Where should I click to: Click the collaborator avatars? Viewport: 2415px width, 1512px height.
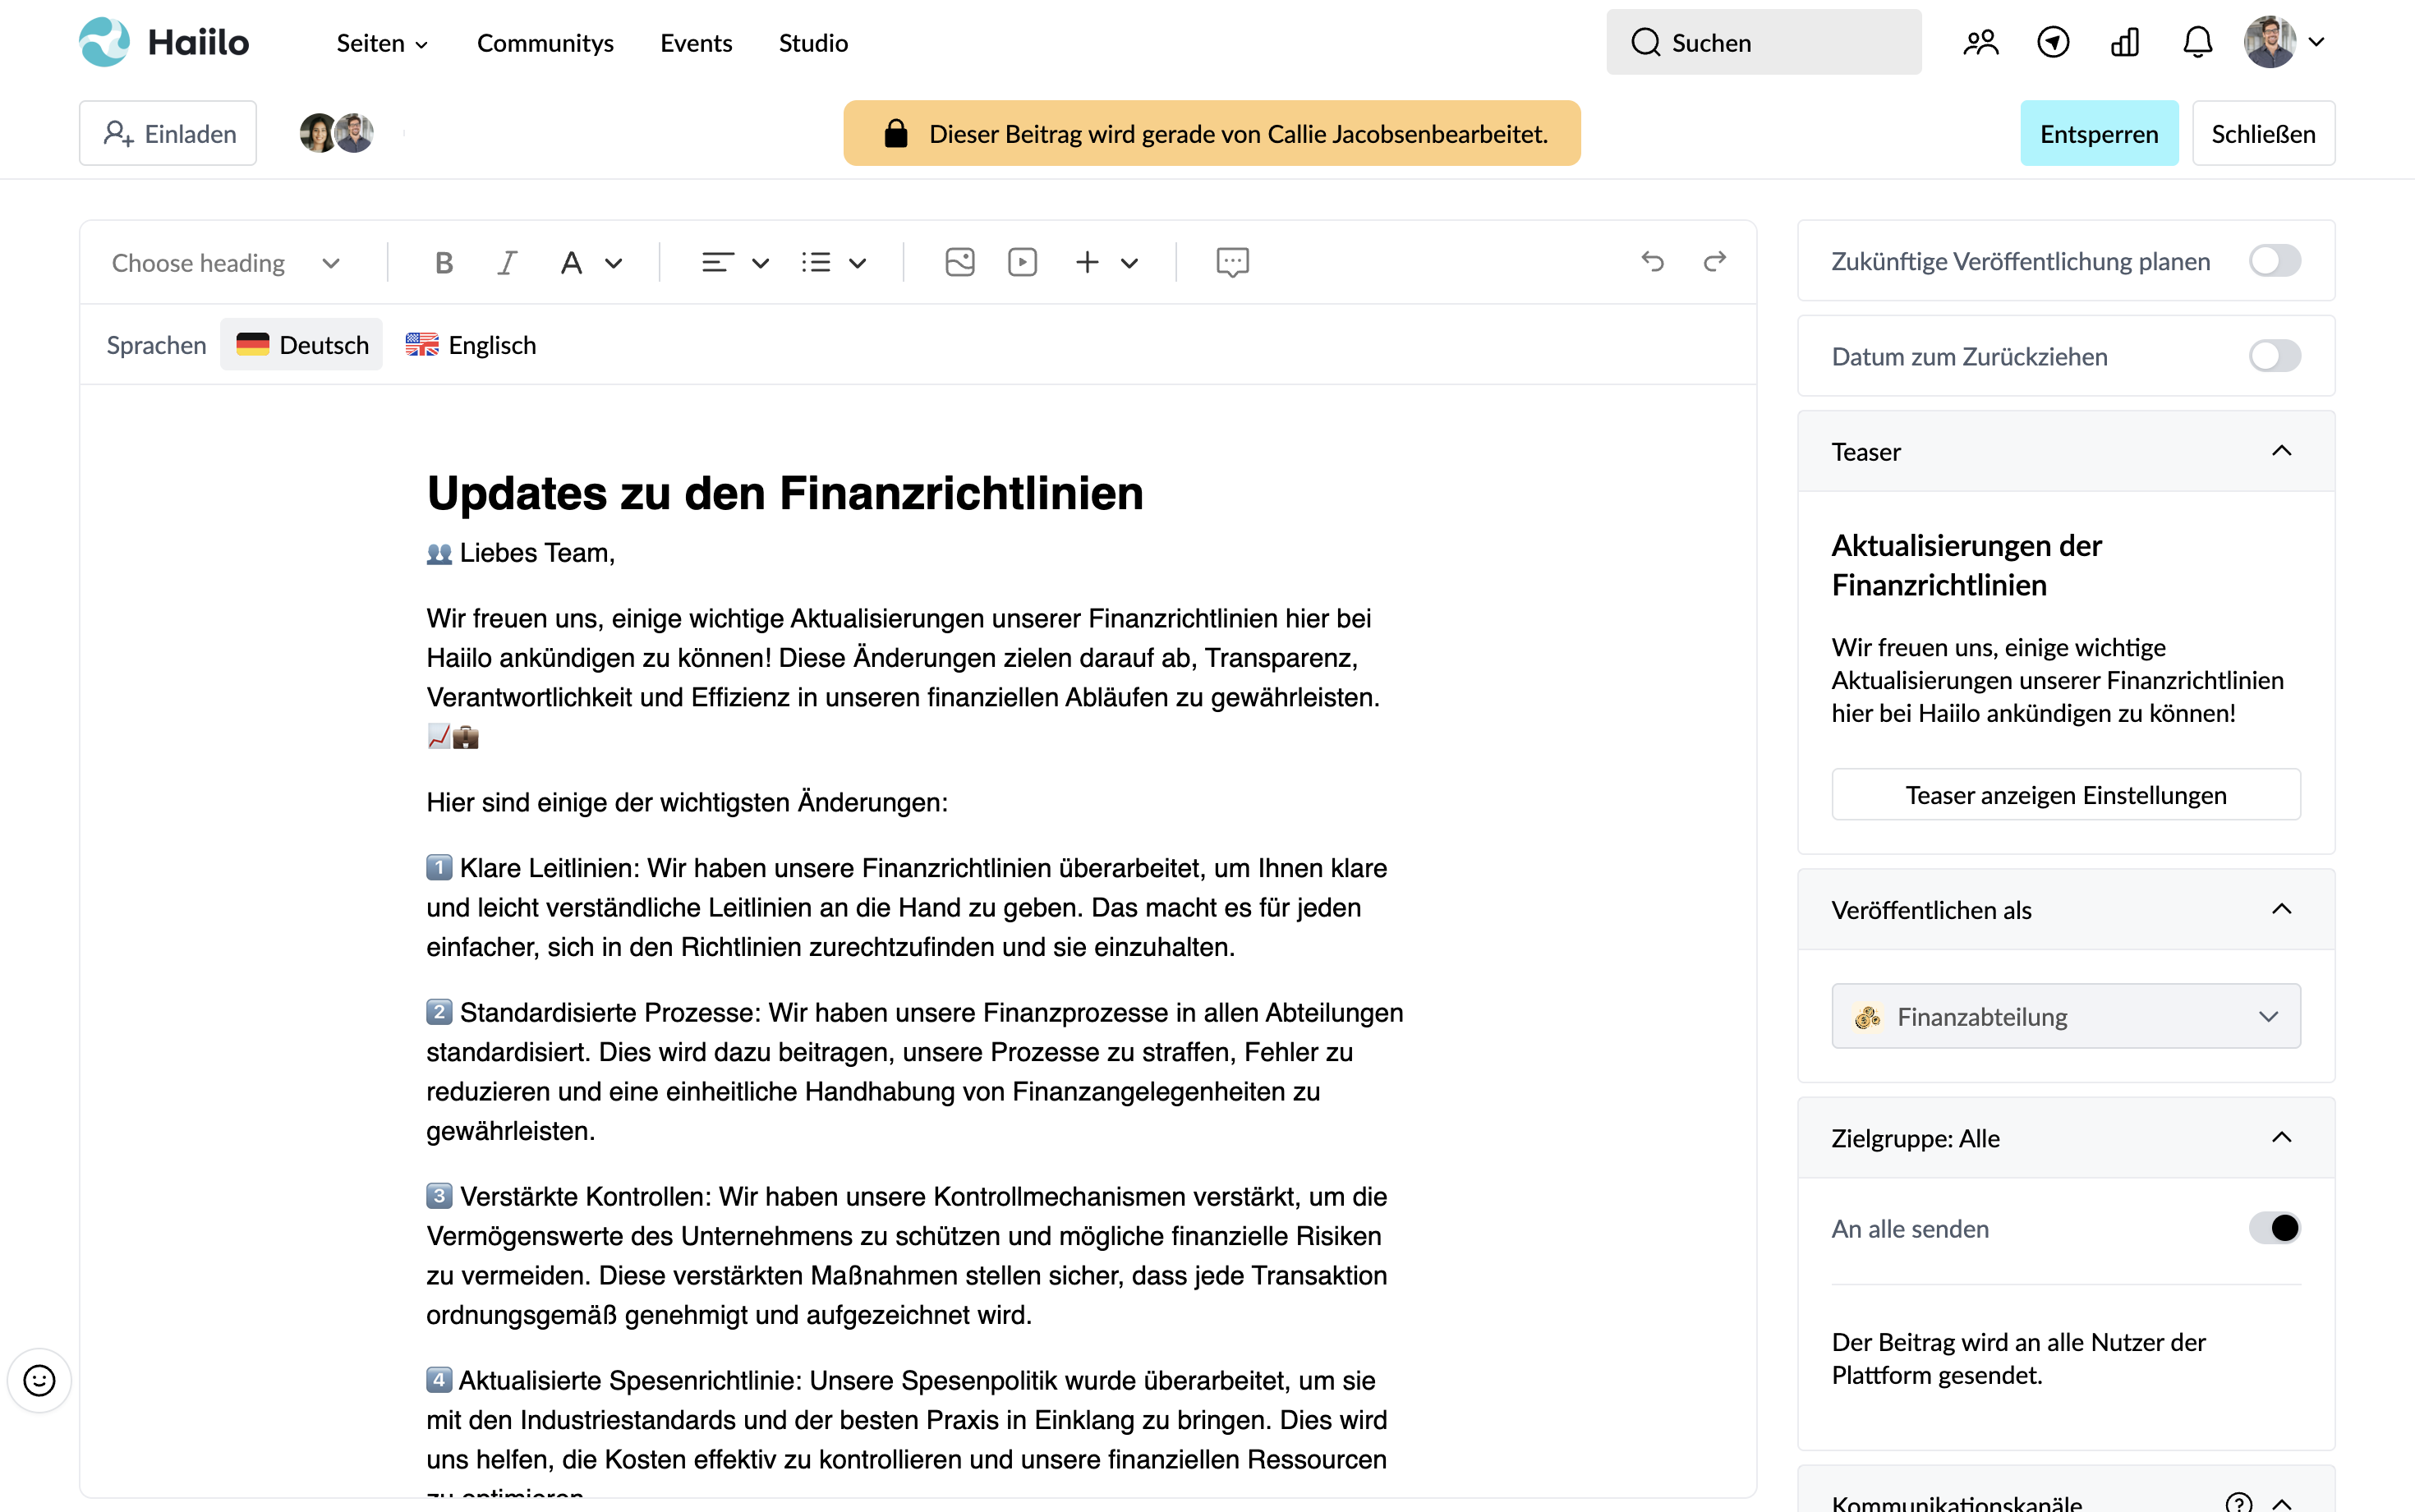(337, 133)
